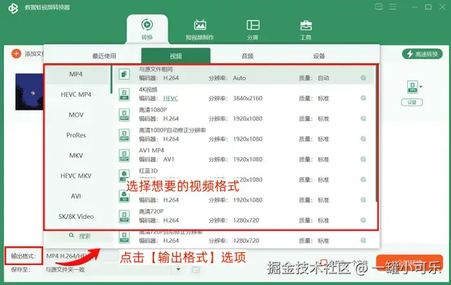Open the 短视频制作 tab
Viewport: 451px width, 285px height.
pyautogui.click(x=200, y=29)
